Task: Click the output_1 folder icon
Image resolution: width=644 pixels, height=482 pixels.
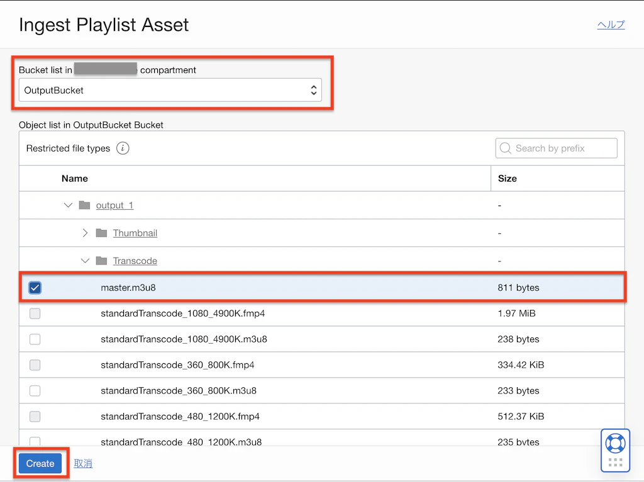Action: [x=85, y=205]
